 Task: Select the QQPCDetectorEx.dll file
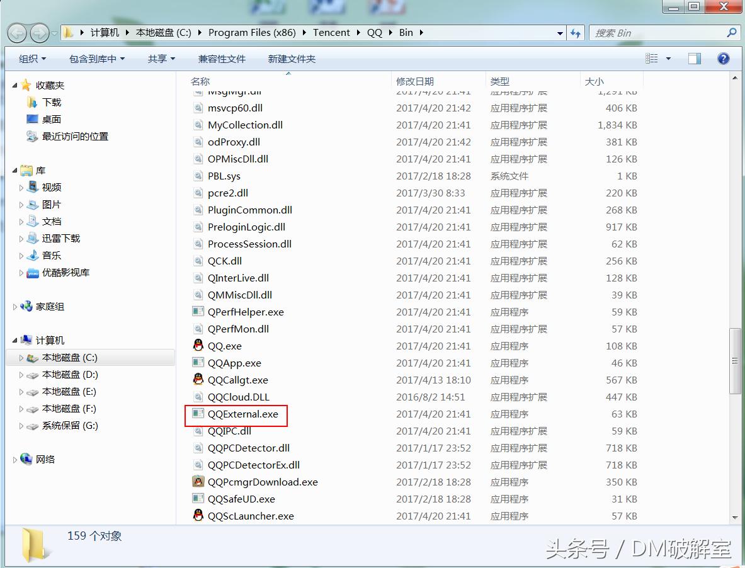254,465
